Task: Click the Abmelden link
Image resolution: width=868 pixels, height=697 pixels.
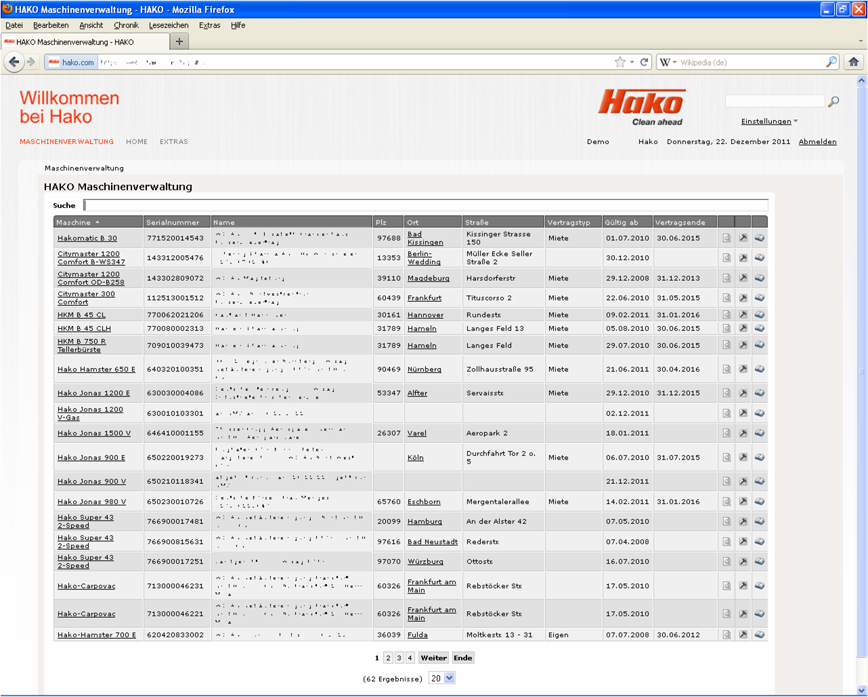Action: (x=818, y=142)
